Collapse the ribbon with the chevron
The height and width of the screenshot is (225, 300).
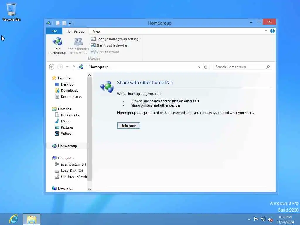click(x=266, y=31)
